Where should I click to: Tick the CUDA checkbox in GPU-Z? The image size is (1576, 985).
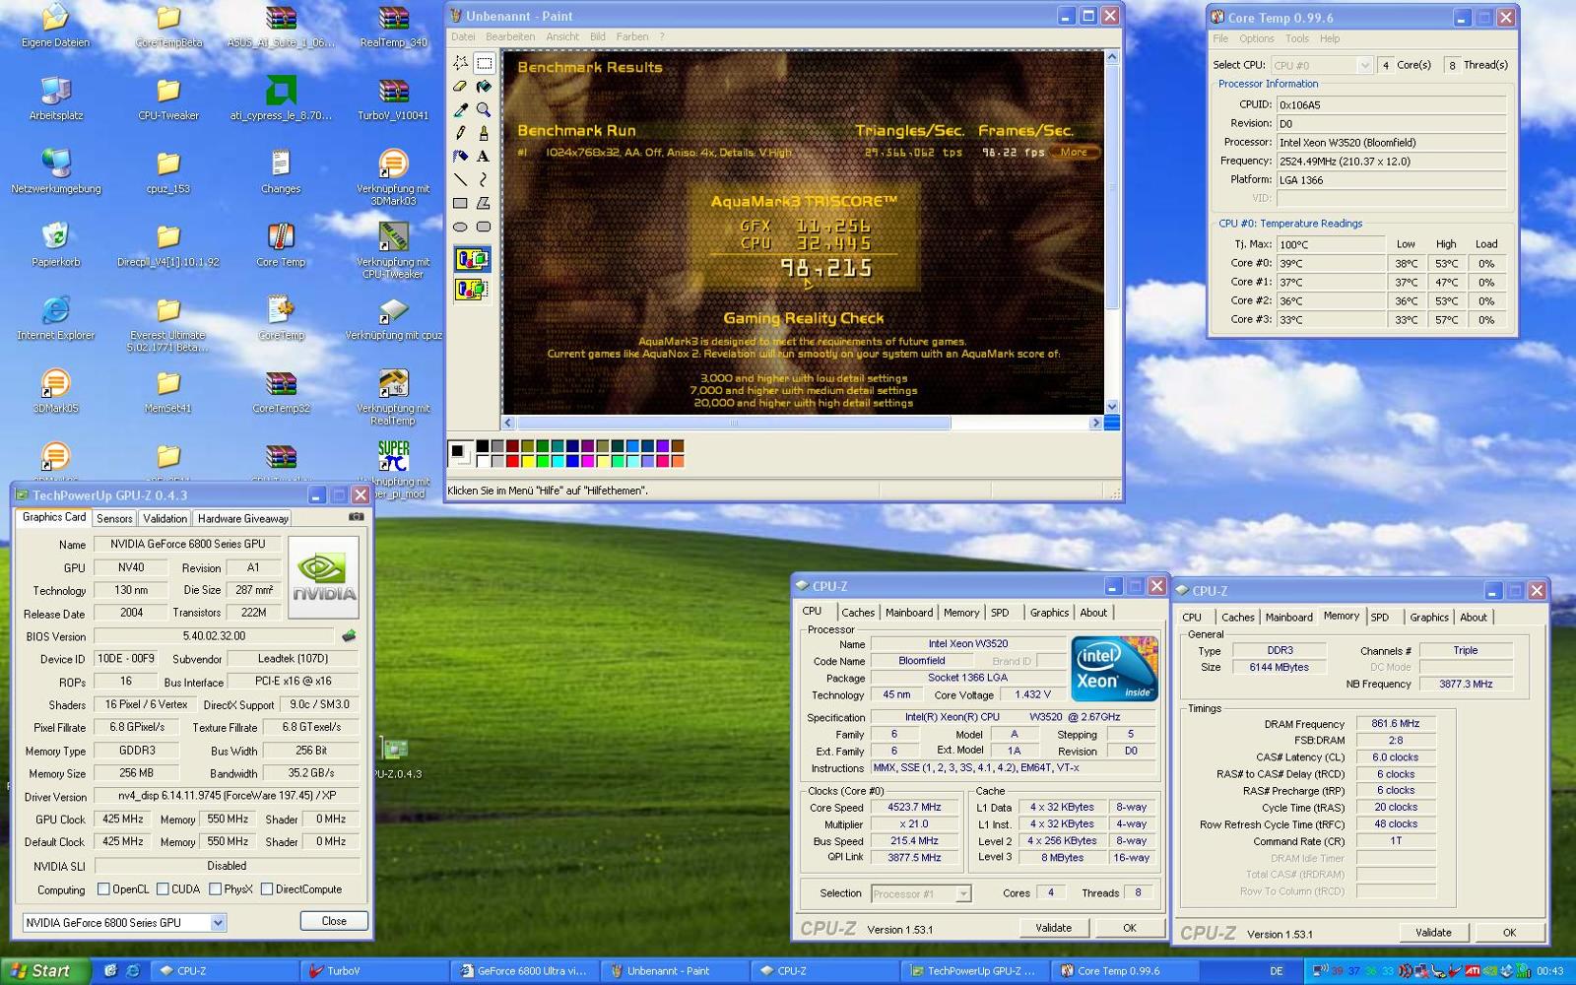coord(163,889)
